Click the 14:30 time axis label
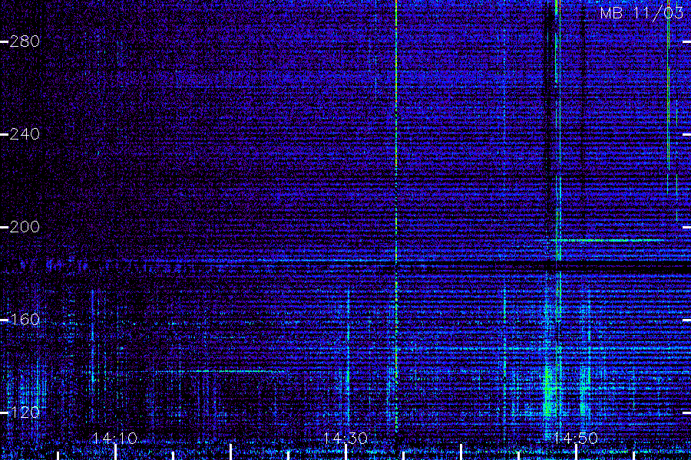This screenshot has height=460, width=691. pos(345,439)
